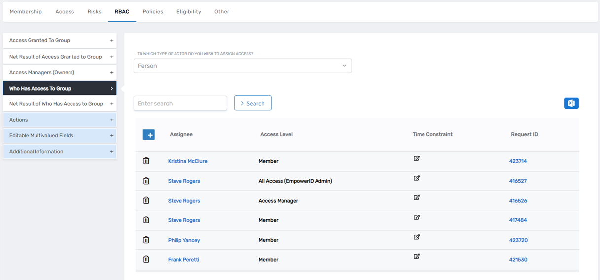This screenshot has height=280, width=600.
Task: Delete Steve Rogers' Access Manager assignment
Action: coord(146,201)
